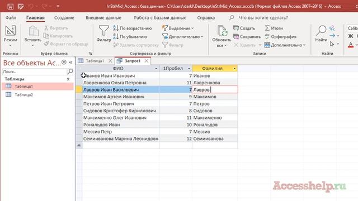Collapse the Таблицы group

coord(68,79)
